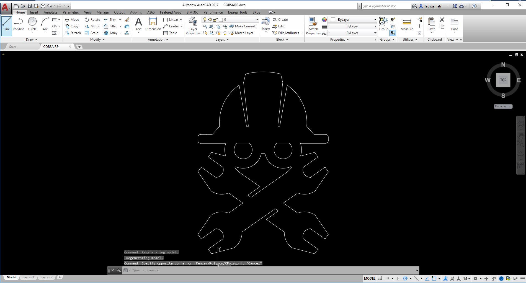
Task: Select the Trim tool
Action: coord(110,20)
